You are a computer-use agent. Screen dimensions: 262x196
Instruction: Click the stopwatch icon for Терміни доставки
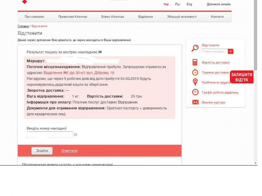coord(195,72)
